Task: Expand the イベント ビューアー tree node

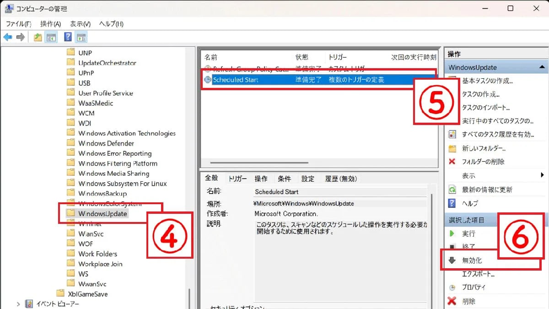Action: 18,304
